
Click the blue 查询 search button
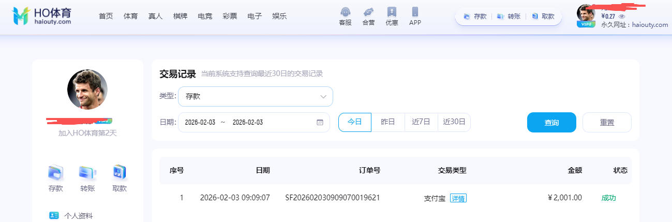551,123
